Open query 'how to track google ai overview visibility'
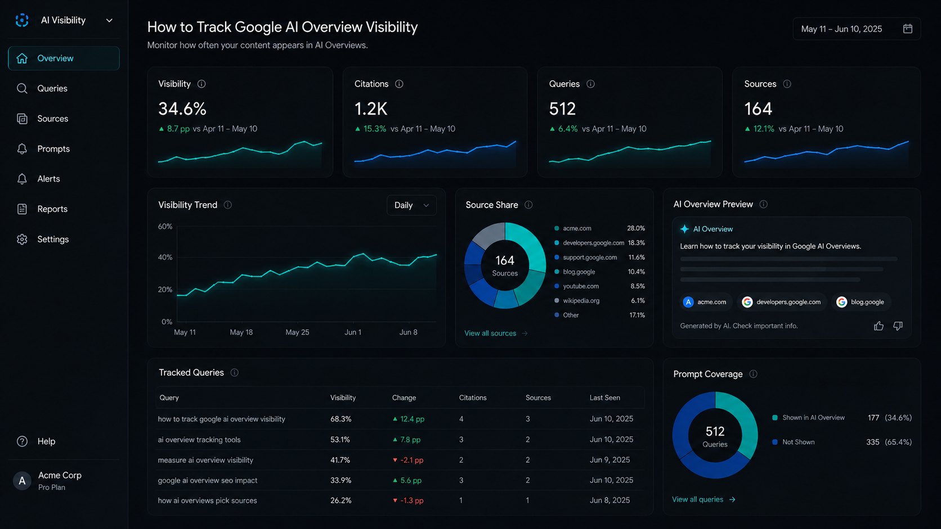Screen dimensions: 941x529 coord(221,419)
